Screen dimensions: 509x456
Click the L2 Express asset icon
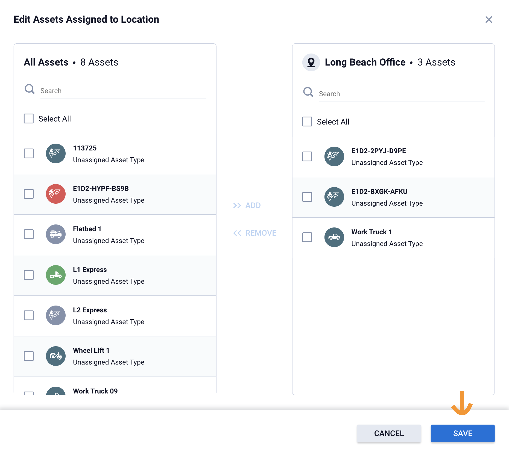pos(56,315)
